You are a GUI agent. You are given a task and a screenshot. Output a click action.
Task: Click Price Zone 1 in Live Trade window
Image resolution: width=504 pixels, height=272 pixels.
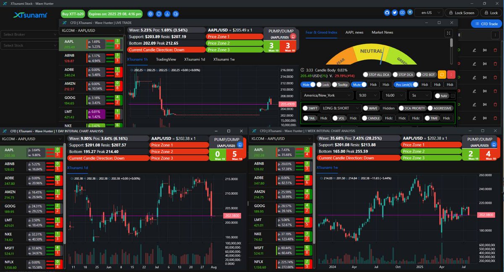[234, 37]
